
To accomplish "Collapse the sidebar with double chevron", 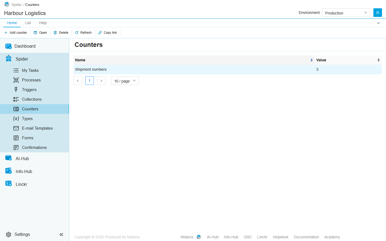I will (61, 235).
